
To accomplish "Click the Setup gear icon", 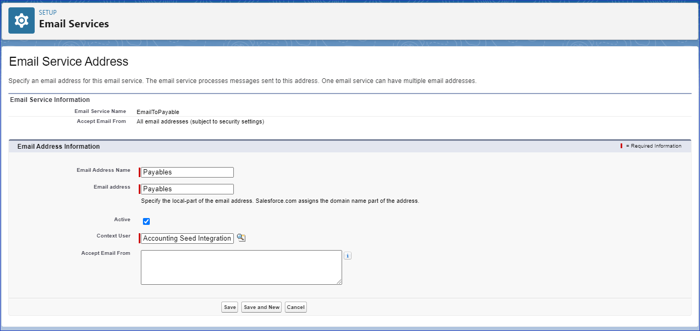I will click(x=22, y=21).
